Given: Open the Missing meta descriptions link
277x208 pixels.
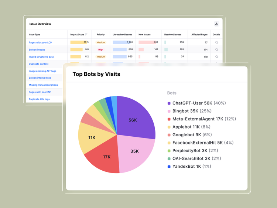Looking at the screenshot, I should [x=43, y=85].
